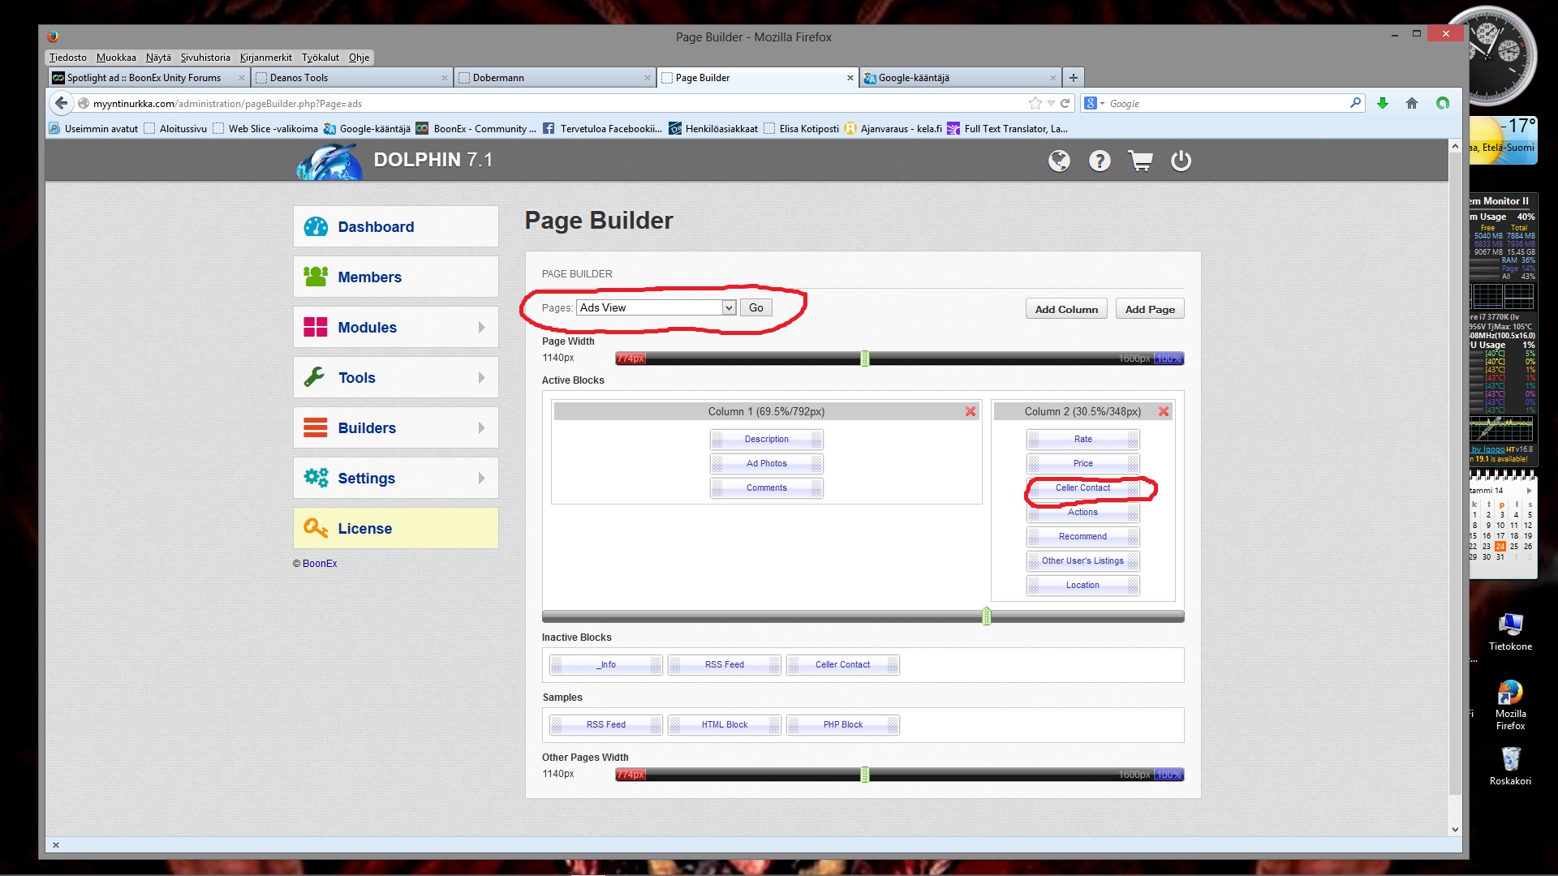Open Firefox downloads green arrow icon
This screenshot has height=876, width=1558.
1383,103
